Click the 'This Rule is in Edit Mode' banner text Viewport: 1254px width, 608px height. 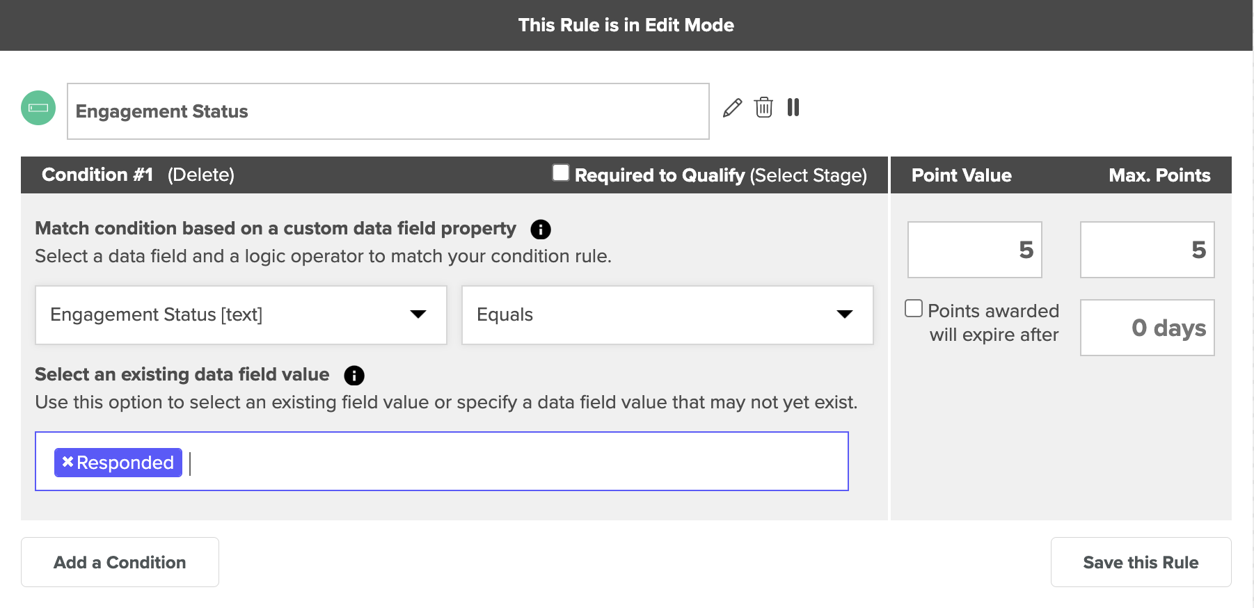click(x=626, y=25)
